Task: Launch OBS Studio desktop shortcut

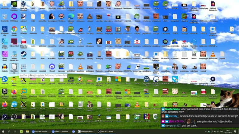Action: 14,117
